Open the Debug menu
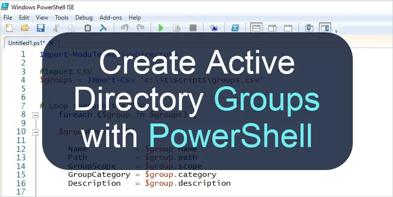The width and height of the screenshot is (393, 197). 84,18
